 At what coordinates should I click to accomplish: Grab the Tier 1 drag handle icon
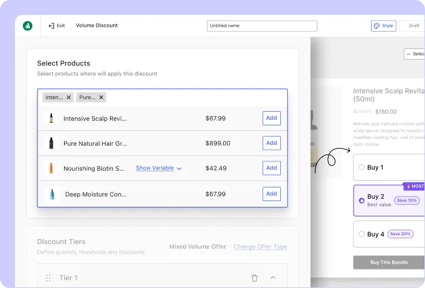48,278
